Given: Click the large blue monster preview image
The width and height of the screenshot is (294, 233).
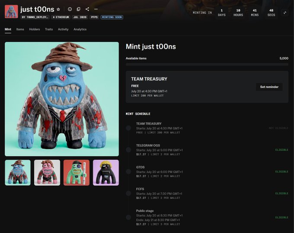Looking at the screenshot, I should coord(62,99).
